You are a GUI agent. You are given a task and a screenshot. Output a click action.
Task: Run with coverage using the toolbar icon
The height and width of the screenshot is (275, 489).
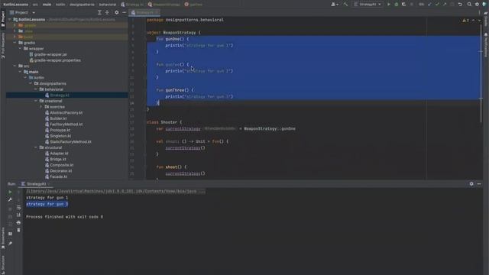coord(404,5)
